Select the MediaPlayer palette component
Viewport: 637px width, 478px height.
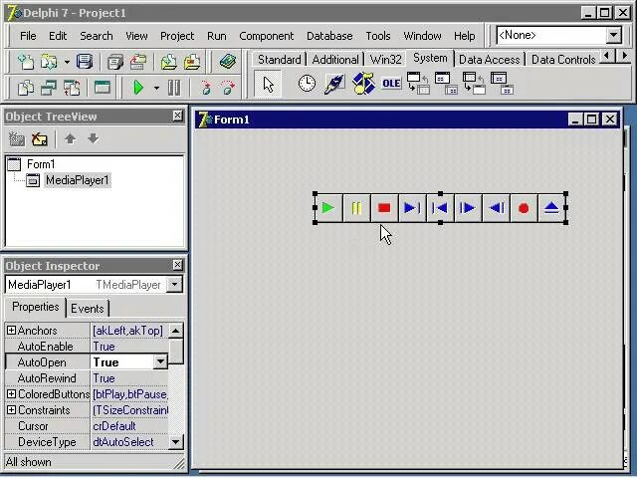(362, 84)
